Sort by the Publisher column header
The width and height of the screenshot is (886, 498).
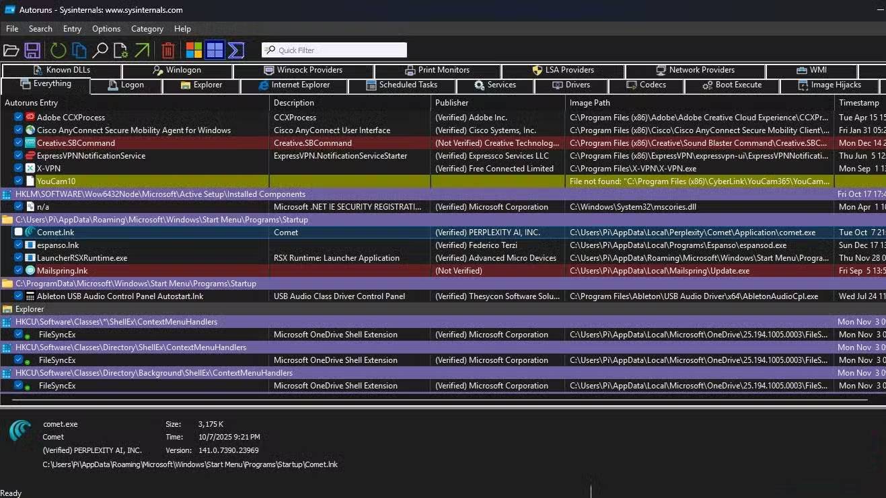point(451,103)
